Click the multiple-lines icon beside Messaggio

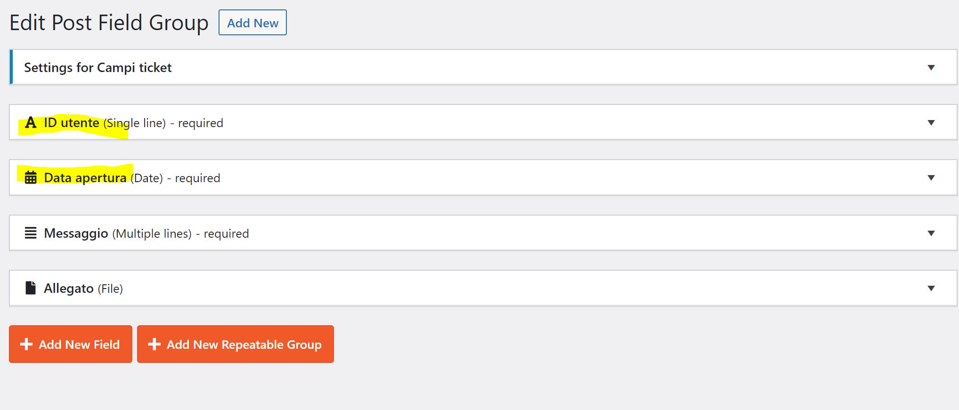pos(31,233)
